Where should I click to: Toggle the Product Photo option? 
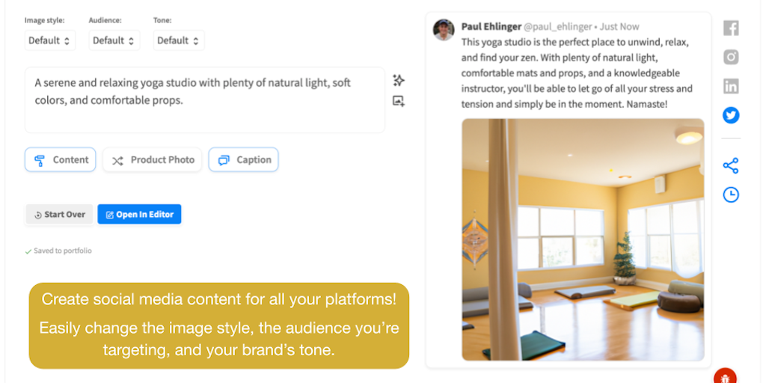(x=153, y=159)
